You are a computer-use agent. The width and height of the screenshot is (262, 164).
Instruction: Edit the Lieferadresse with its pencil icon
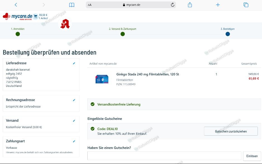pyautogui.click(x=74, y=63)
